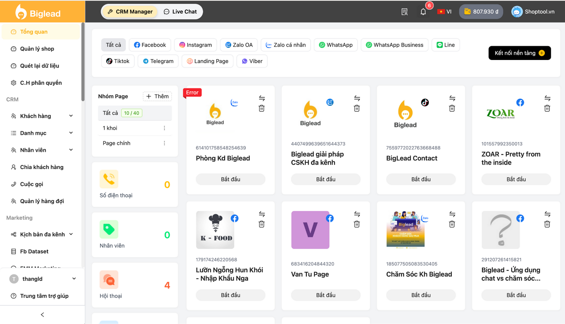The width and height of the screenshot is (565, 324).
Task: Click the Số điện thoại phone icon
Action: (109, 179)
